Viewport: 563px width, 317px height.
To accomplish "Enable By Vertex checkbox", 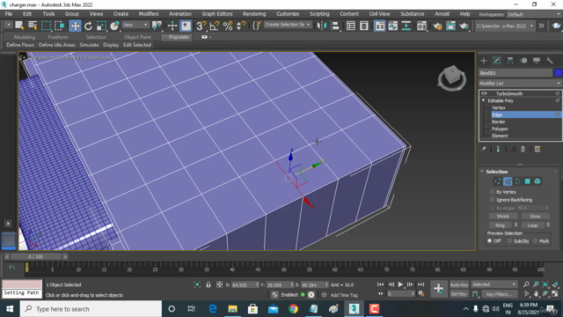I will coord(493,192).
